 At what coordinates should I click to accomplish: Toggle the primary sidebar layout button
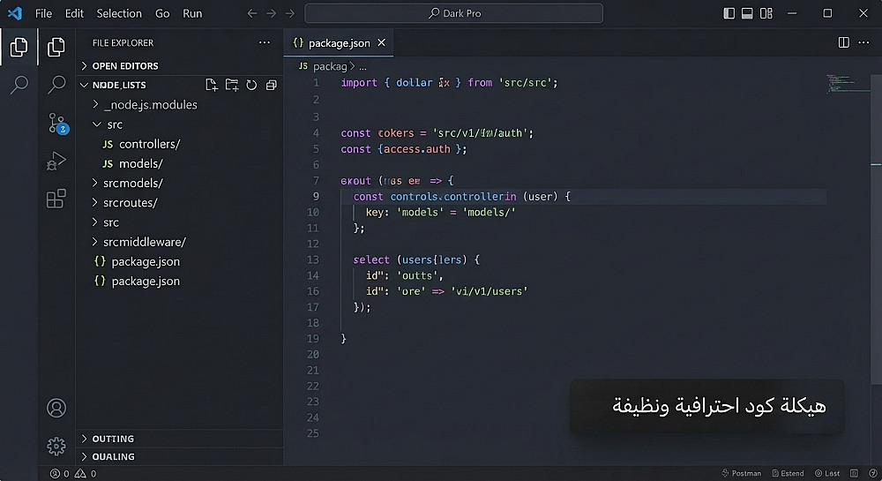tap(729, 13)
